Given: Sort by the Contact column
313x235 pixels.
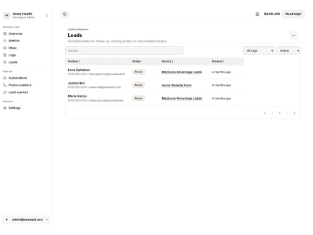Looking at the screenshot, I should click(x=74, y=61).
